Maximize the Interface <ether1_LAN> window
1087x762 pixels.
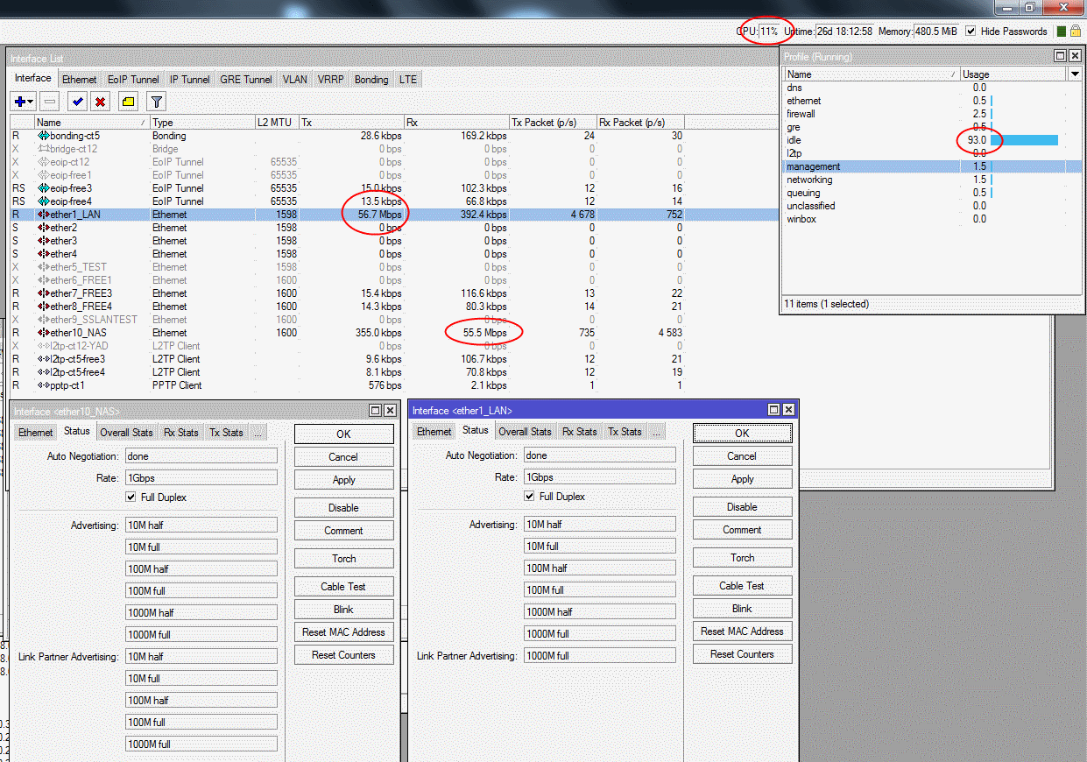[774, 410]
